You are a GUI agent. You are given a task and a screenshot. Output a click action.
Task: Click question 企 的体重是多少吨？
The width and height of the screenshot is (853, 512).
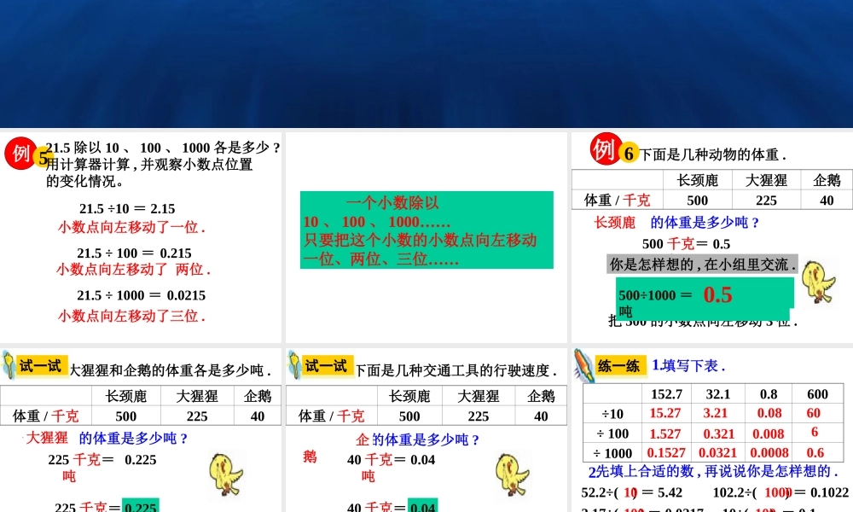pos(418,439)
